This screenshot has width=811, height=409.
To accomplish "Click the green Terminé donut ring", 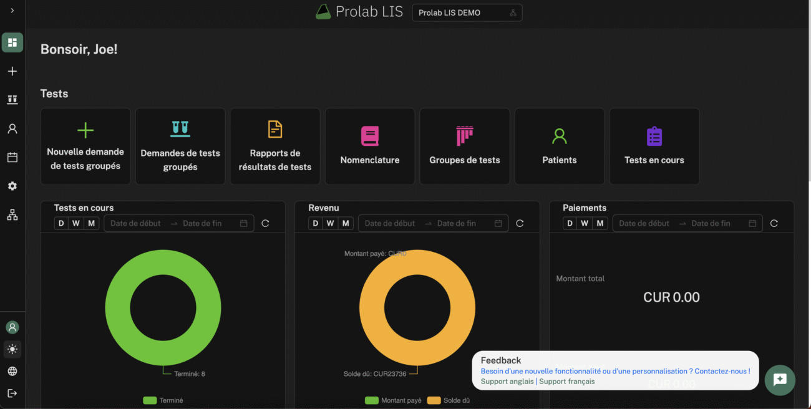I will 117,307.
